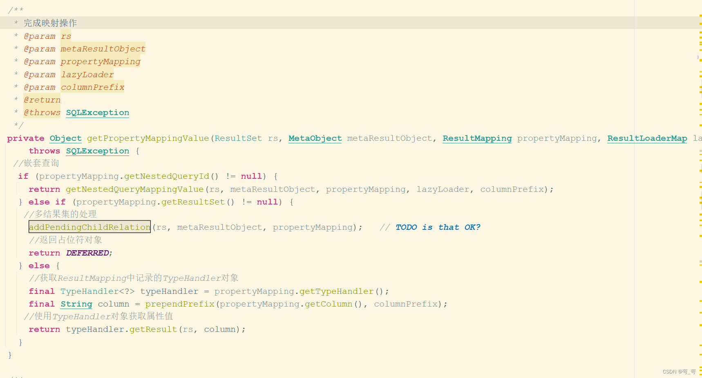Image resolution: width=702 pixels, height=378 pixels.
Task: Click the getTypeHandler() call
Action: 342,291
